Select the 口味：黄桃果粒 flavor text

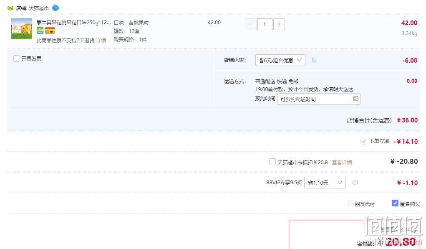pos(131,23)
